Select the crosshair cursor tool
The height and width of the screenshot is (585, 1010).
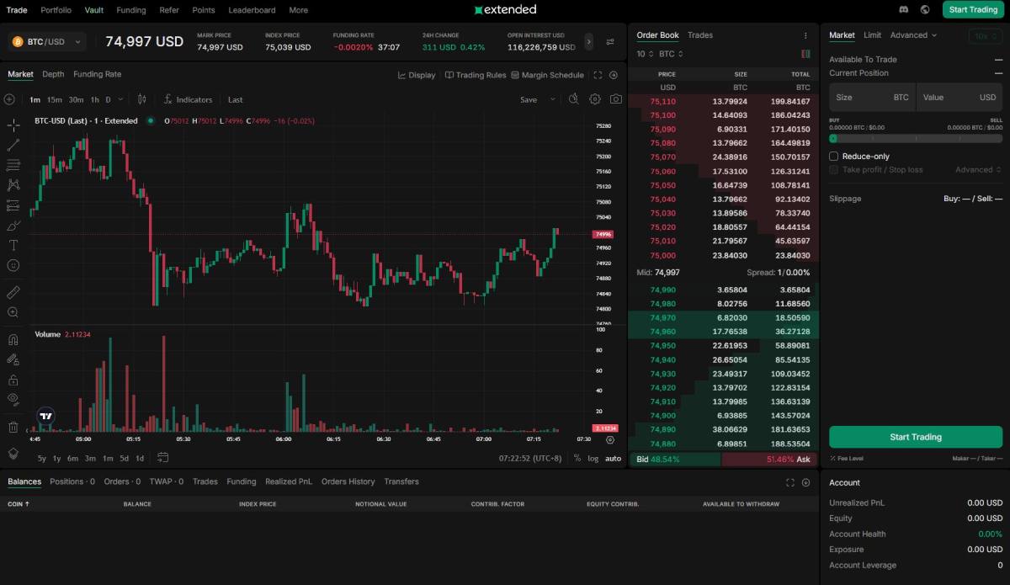pos(13,125)
